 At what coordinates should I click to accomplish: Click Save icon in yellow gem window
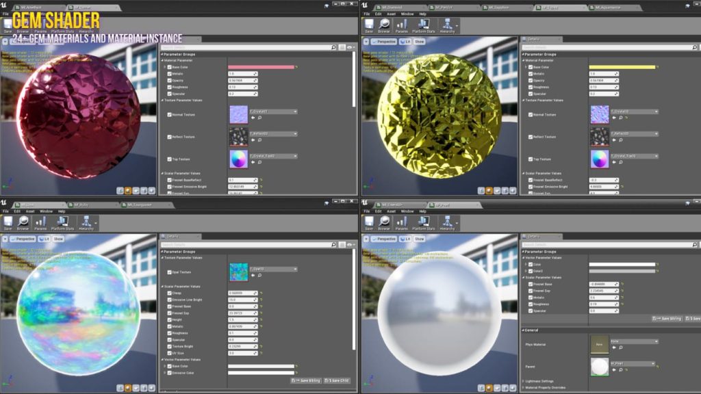[x=369, y=25]
